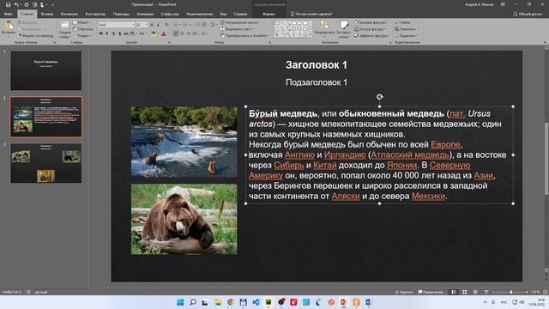The width and height of the screenshot is (549, 309).
Task: Click the Create Slide icon
Action: pyautogui.click(x=64, y=25)
